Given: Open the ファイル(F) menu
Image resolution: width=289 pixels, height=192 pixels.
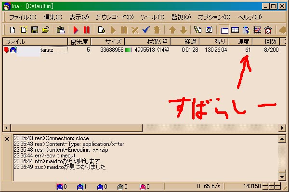Looking at the screenshot, I should tap(23, 17).
